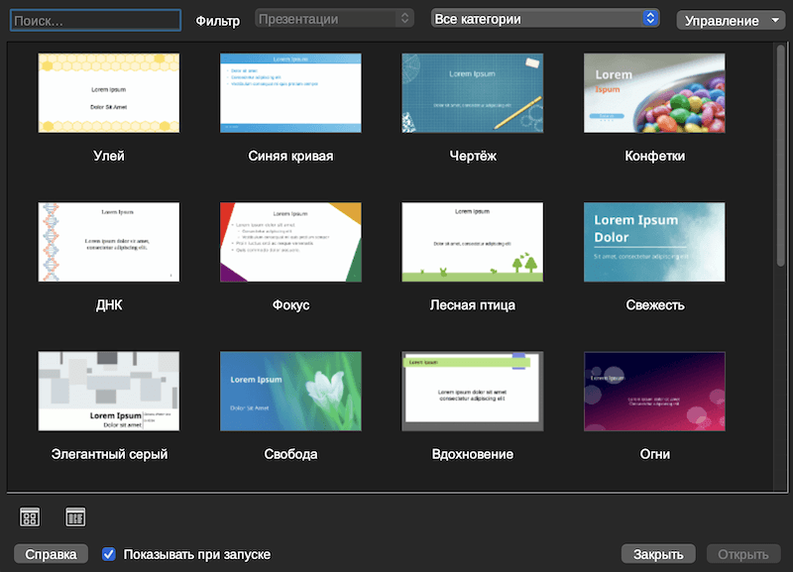Click into the Поиск search field
The width and height of the screenshot is (793, 572).
(x=95, y=19)
